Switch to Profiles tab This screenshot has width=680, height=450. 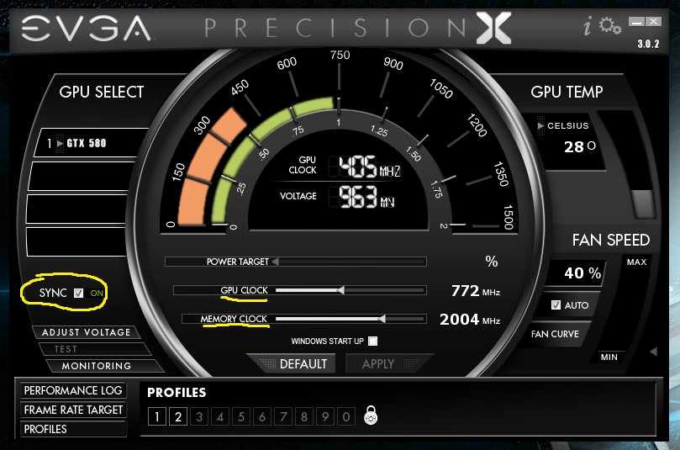coord(73,429)
